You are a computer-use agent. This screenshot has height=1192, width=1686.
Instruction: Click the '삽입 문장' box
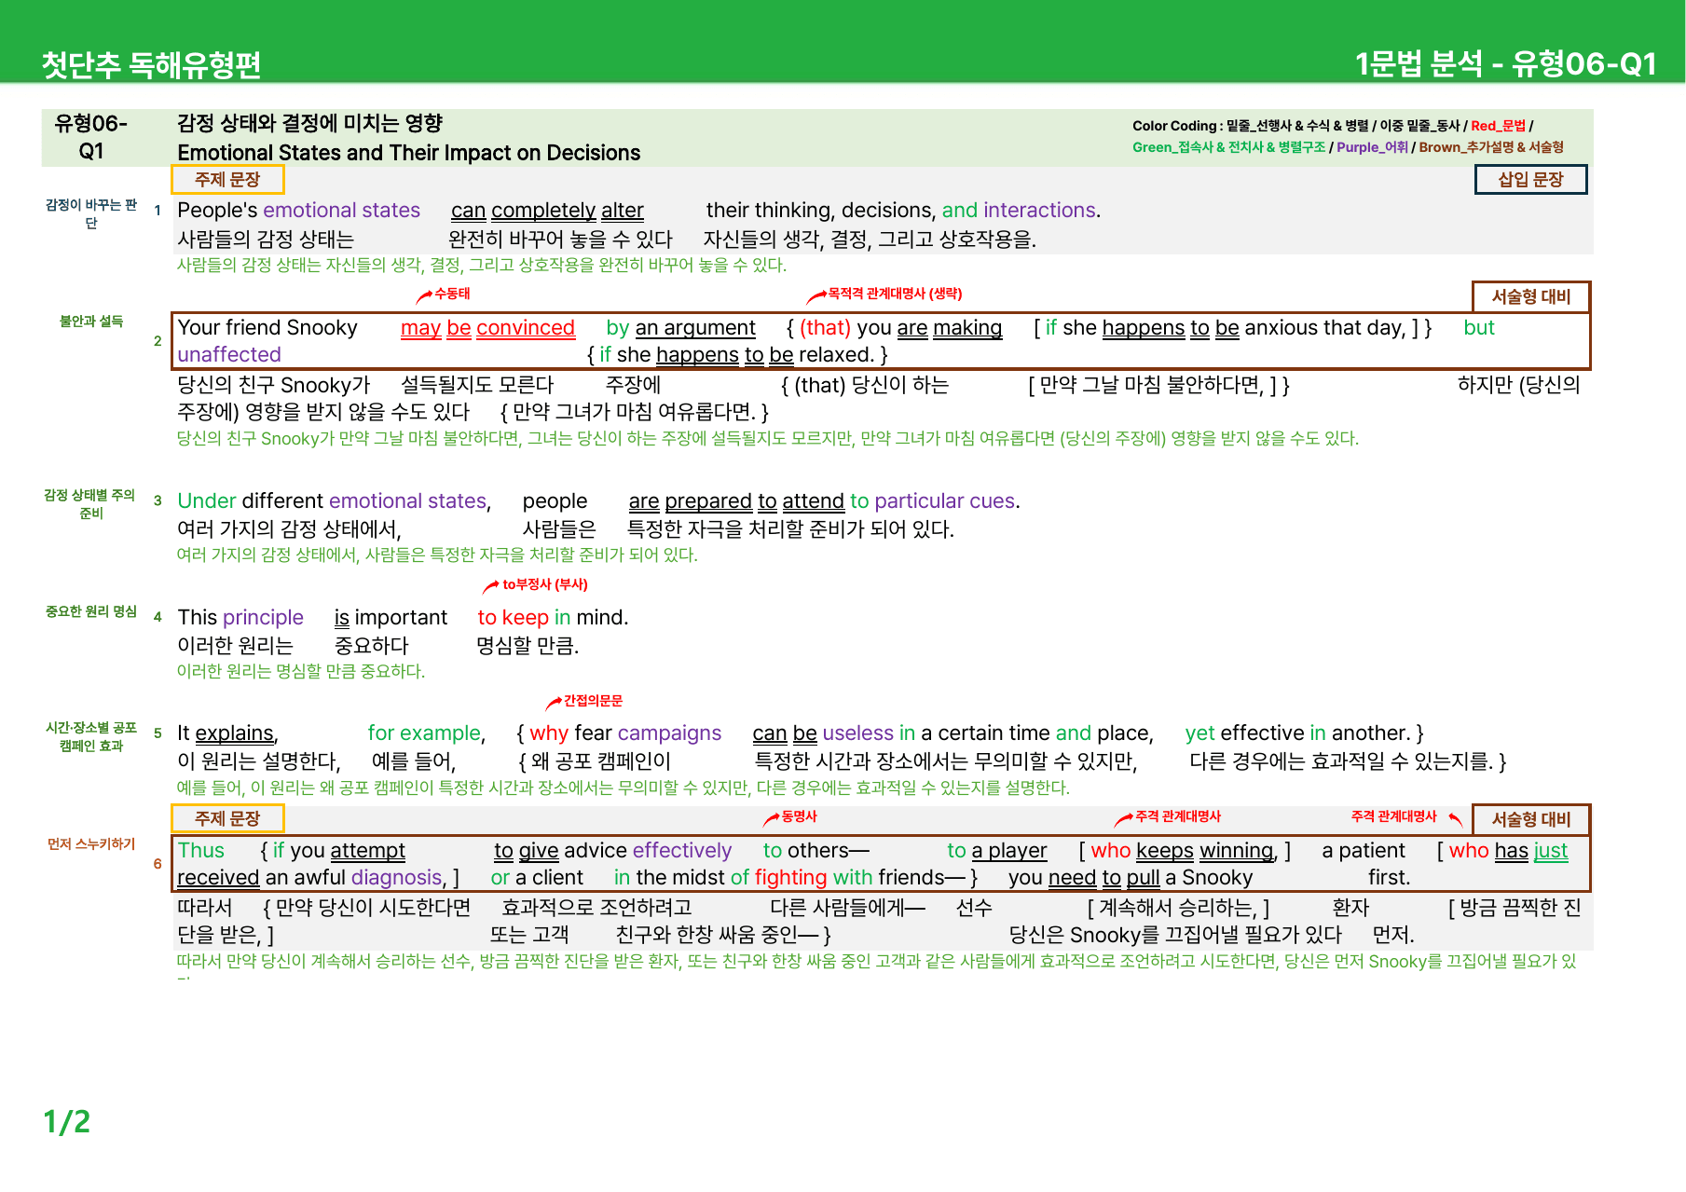[1530, 179]
